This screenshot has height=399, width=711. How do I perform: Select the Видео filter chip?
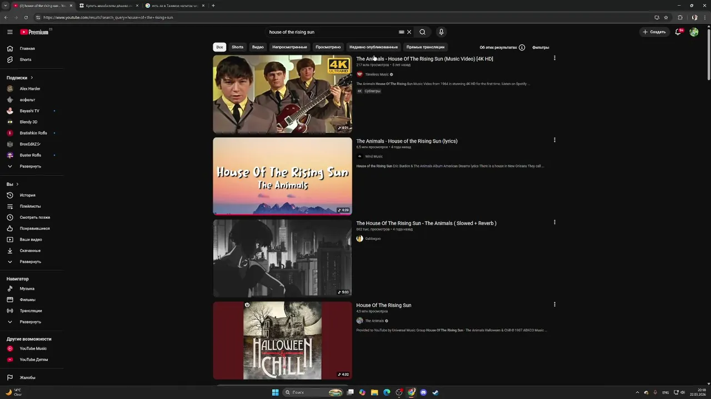[258, 47]
